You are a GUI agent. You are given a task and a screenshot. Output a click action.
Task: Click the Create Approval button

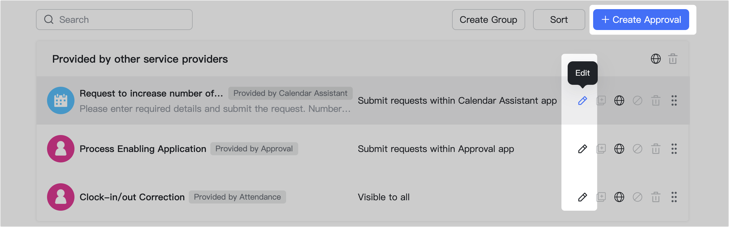click(640, 20)
